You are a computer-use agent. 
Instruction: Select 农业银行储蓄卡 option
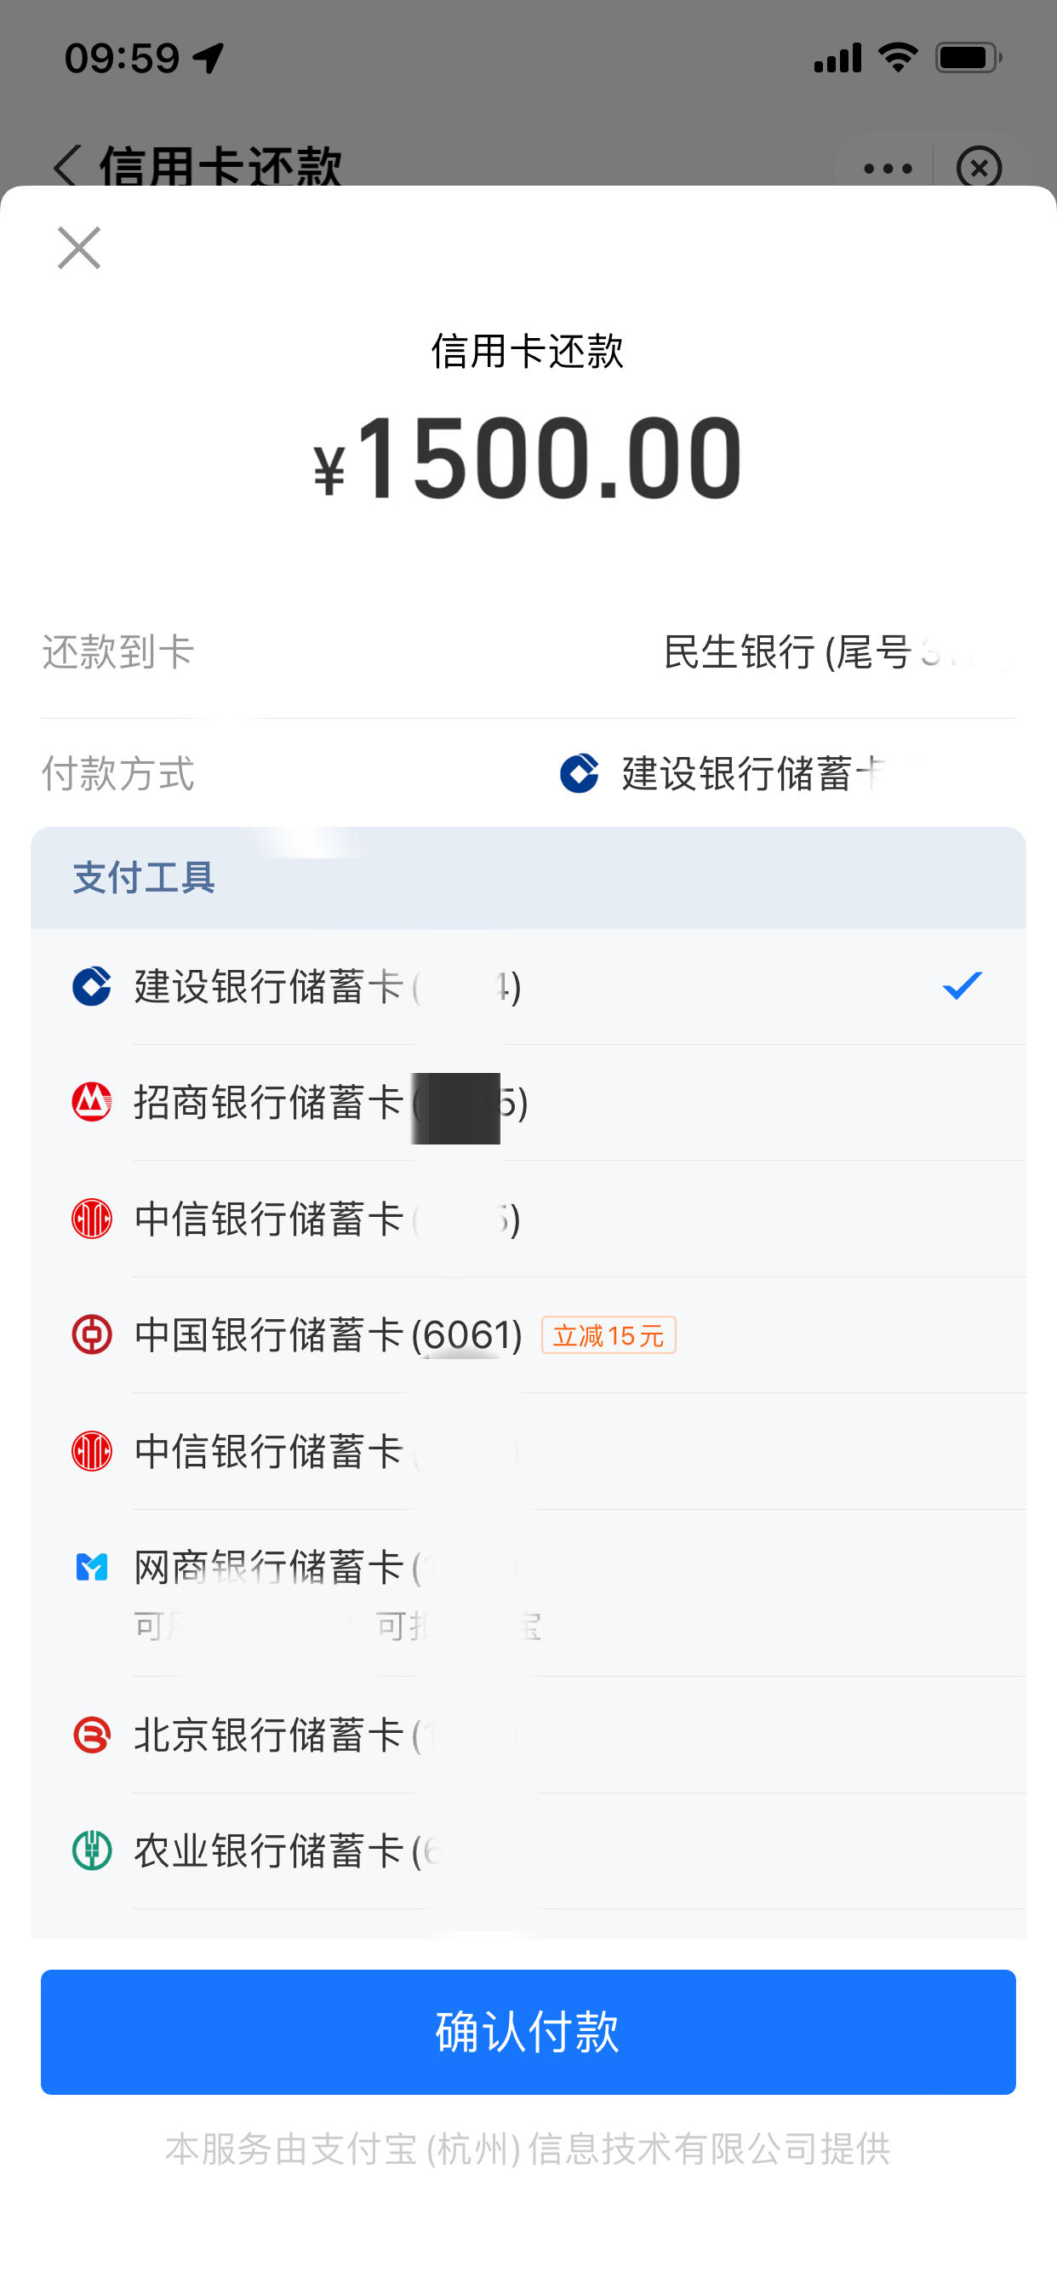(x=528, y=1851)
